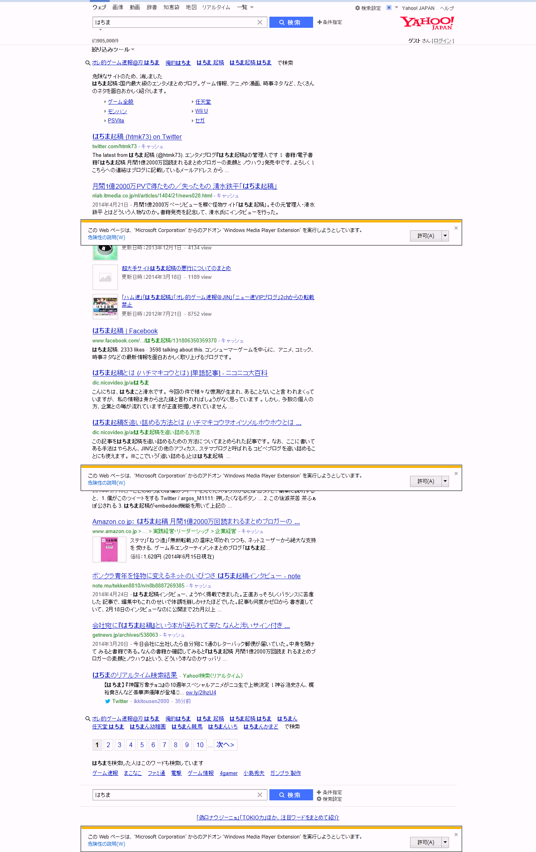This screenshot has height=852, width=536.
Task: Click the upper blue 検索 button
Action: click(x=291, y=22)
